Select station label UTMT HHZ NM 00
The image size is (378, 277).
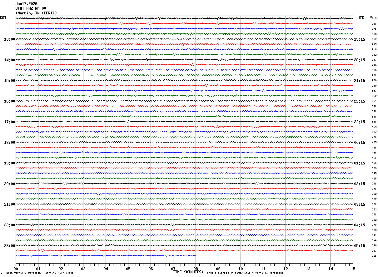[x=31, y=8]
